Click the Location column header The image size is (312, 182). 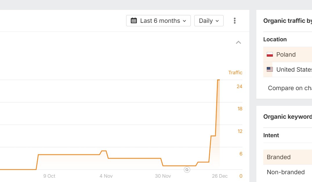[275, 40]
